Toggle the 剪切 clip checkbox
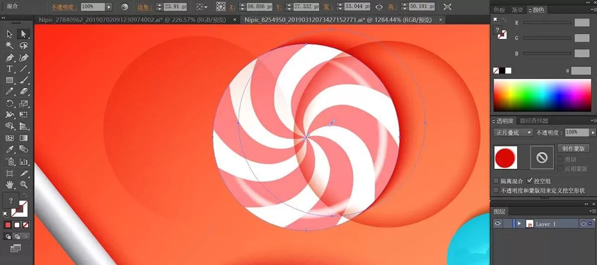 (x=560, y=159)
